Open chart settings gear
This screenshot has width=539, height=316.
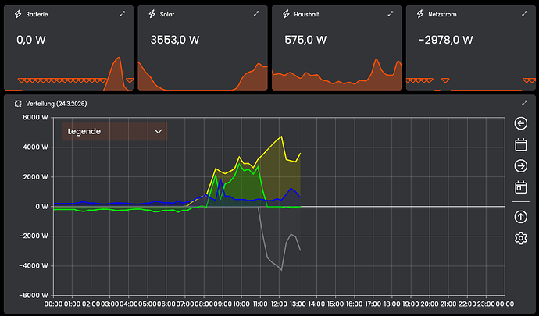(x=521, y=238)
